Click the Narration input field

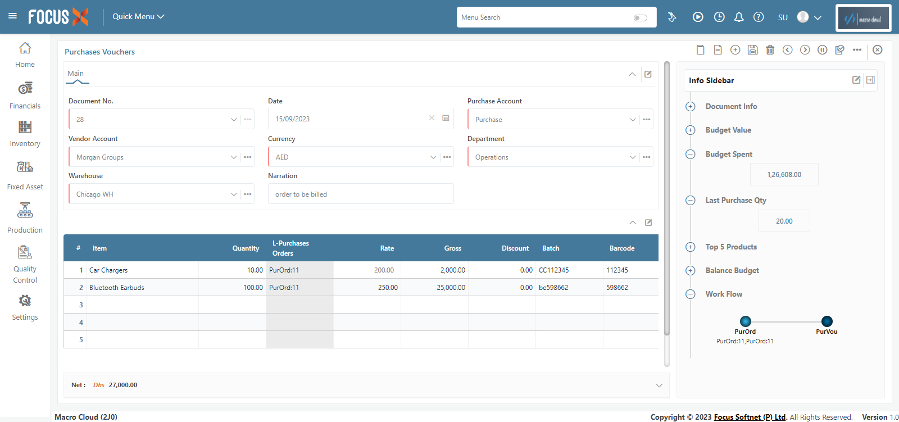coord(361,194)
